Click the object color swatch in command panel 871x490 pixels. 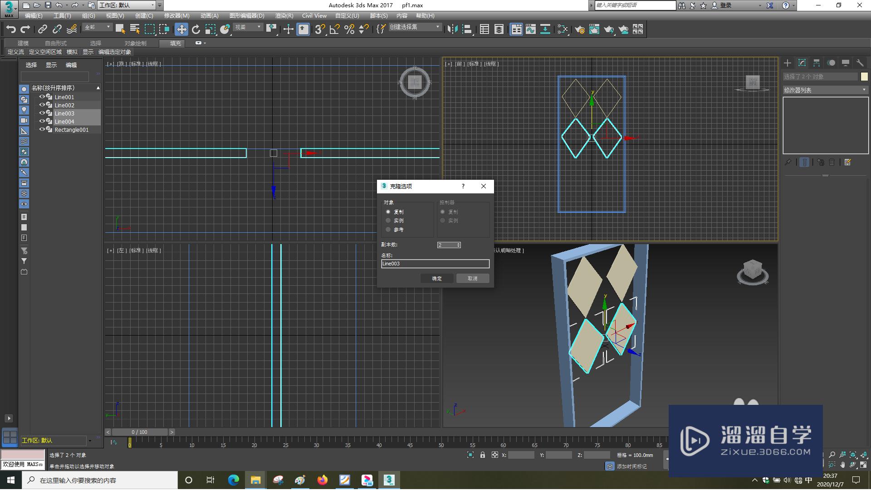tap(864, 77)
